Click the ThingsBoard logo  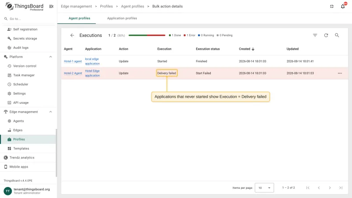[x=24, y=6]
